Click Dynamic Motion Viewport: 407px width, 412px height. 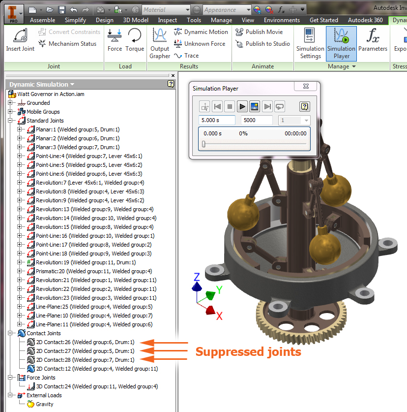point(201,32)
